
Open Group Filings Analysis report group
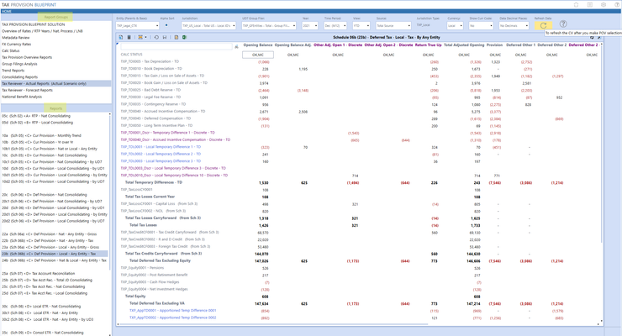(20, 64)
